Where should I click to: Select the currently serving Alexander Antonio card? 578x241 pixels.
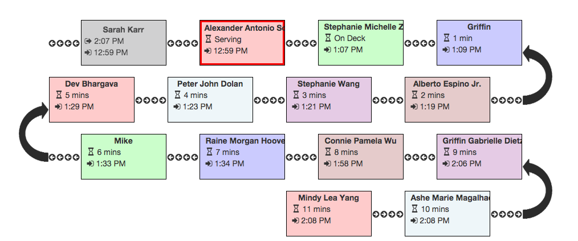tap(242, 43)
